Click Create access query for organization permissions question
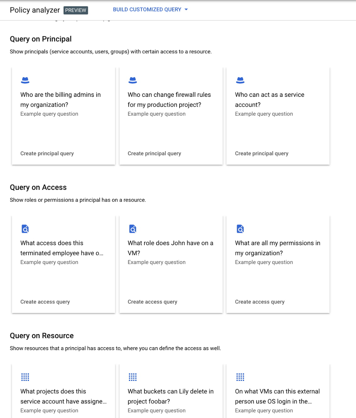Screen dimensions: 356x418 point(259,302)
